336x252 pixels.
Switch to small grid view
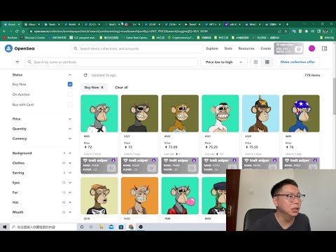tap(267, 62)
